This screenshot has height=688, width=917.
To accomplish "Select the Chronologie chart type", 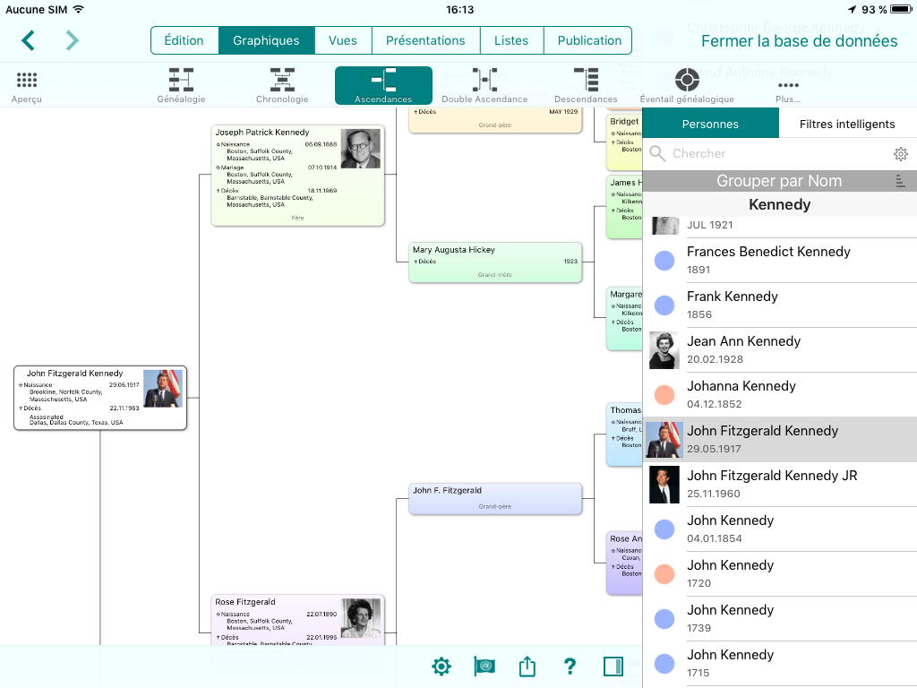I will click(282, 85).
